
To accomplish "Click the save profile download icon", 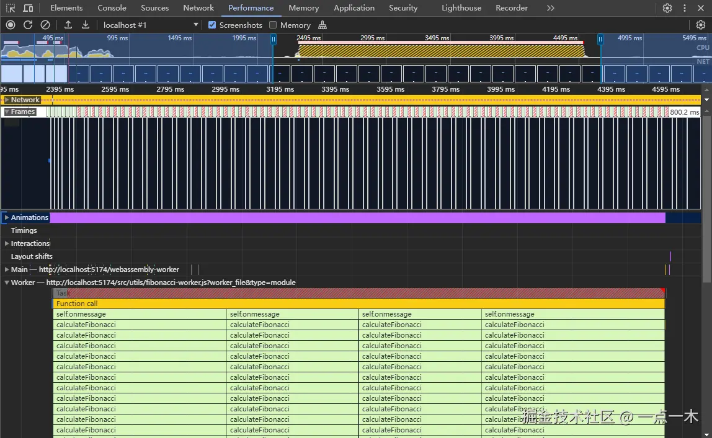I will tap(86, 25).
